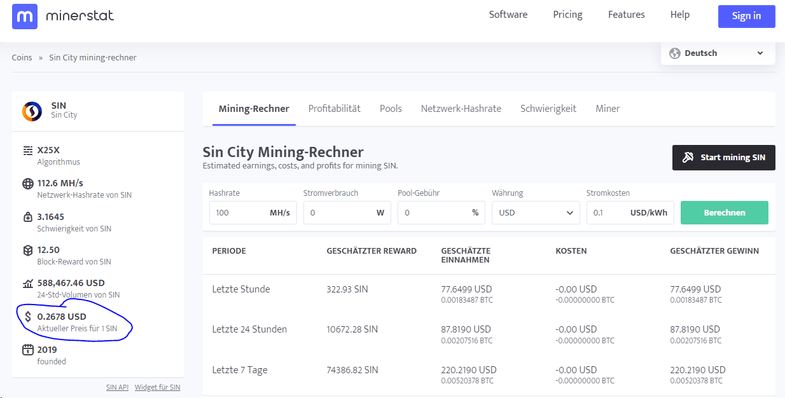Click the 3.1645 difficulty value
This screenshot has width=785, height=398.
click(x=51, y=217)
